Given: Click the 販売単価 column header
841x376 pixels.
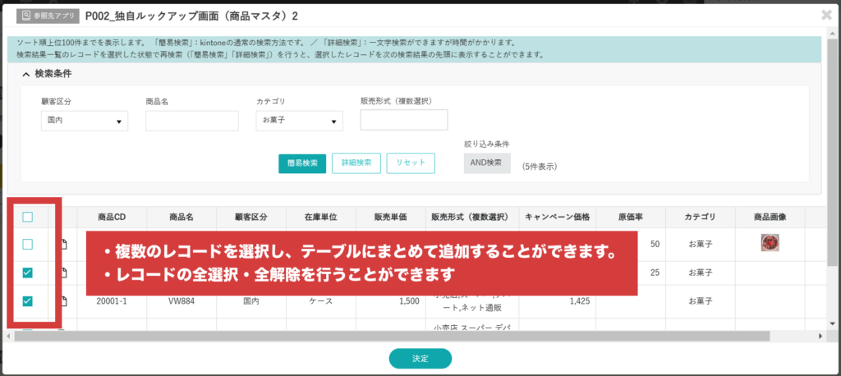Looking at the screenshot, I should (390, 218).
